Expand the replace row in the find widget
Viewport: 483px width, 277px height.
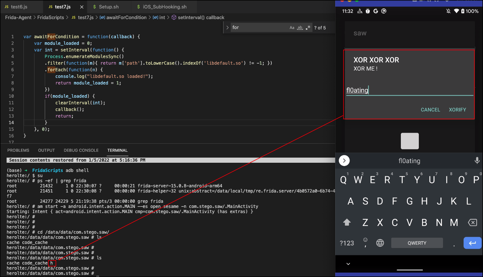(x=227, y=28)
